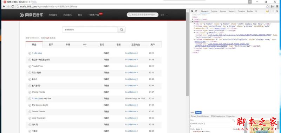281x133 pixels.
Task: Open the login dropdown in top bar
Action: (164, 15)
